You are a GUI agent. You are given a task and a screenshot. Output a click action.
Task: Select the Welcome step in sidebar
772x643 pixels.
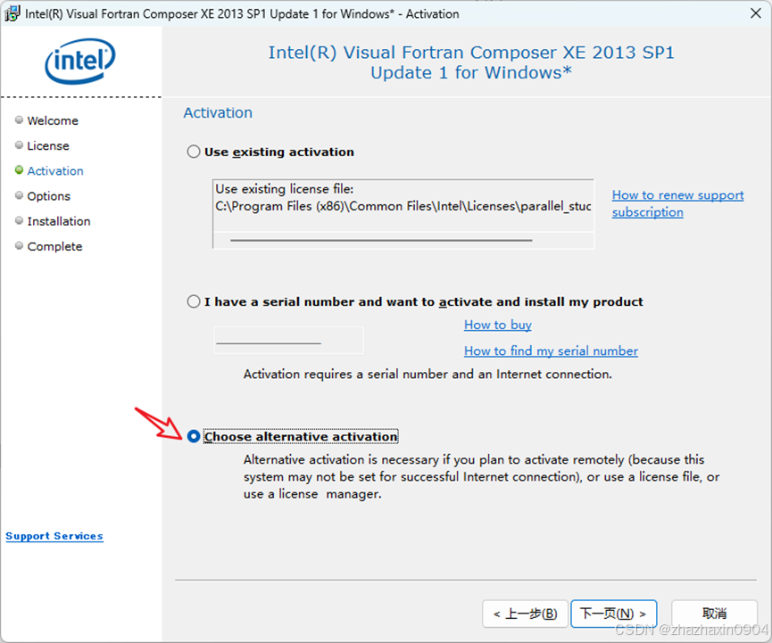click(53, 120)
